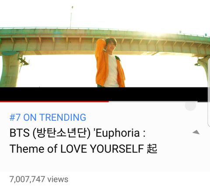This screenshot has width=210, height=192.
Task: Tap the left bridge pillar in the video frame
Action: pos(10,69)
